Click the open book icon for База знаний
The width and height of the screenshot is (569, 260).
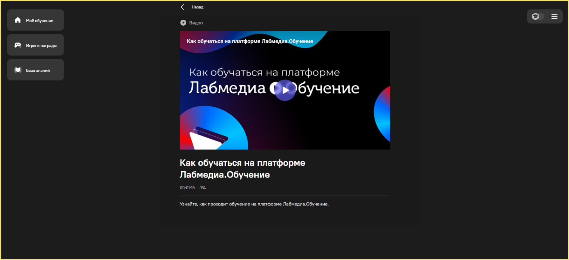(18, 70)
